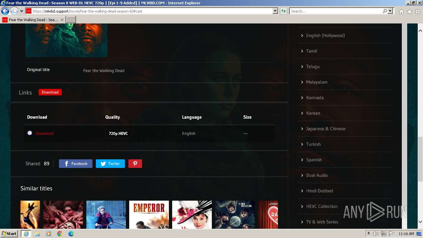Open Spanish category
This screenshot has width=423, height=238.
click(314, 160)
